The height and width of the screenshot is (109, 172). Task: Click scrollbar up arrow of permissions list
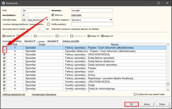168,44
